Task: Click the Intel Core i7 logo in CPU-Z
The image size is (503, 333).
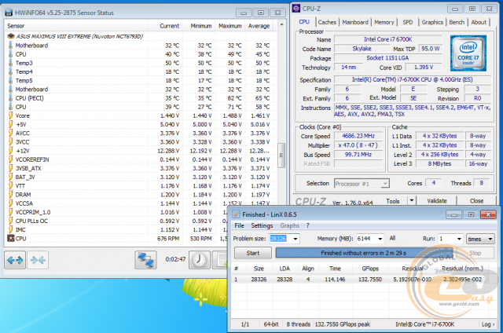Action: [468, 53]
